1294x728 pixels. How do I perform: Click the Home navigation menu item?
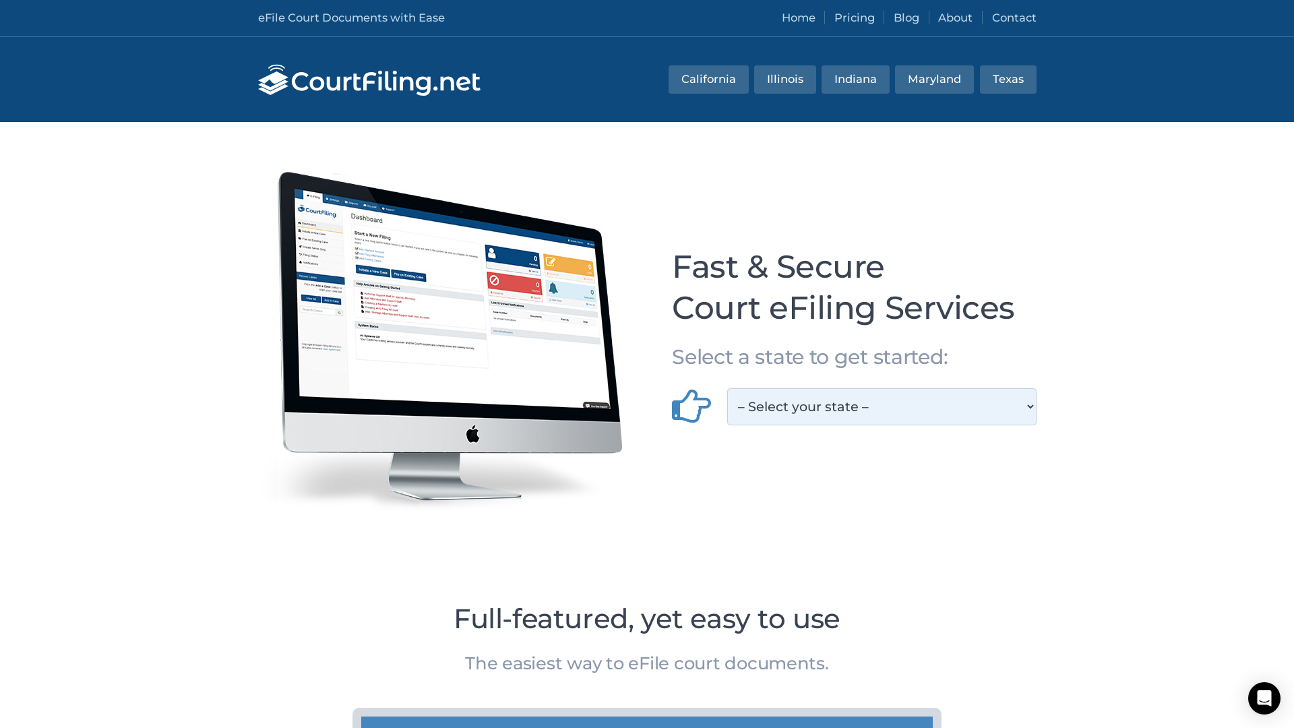(x=798, y=18)
